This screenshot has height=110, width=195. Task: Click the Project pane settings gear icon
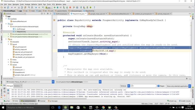pos(48,13)
